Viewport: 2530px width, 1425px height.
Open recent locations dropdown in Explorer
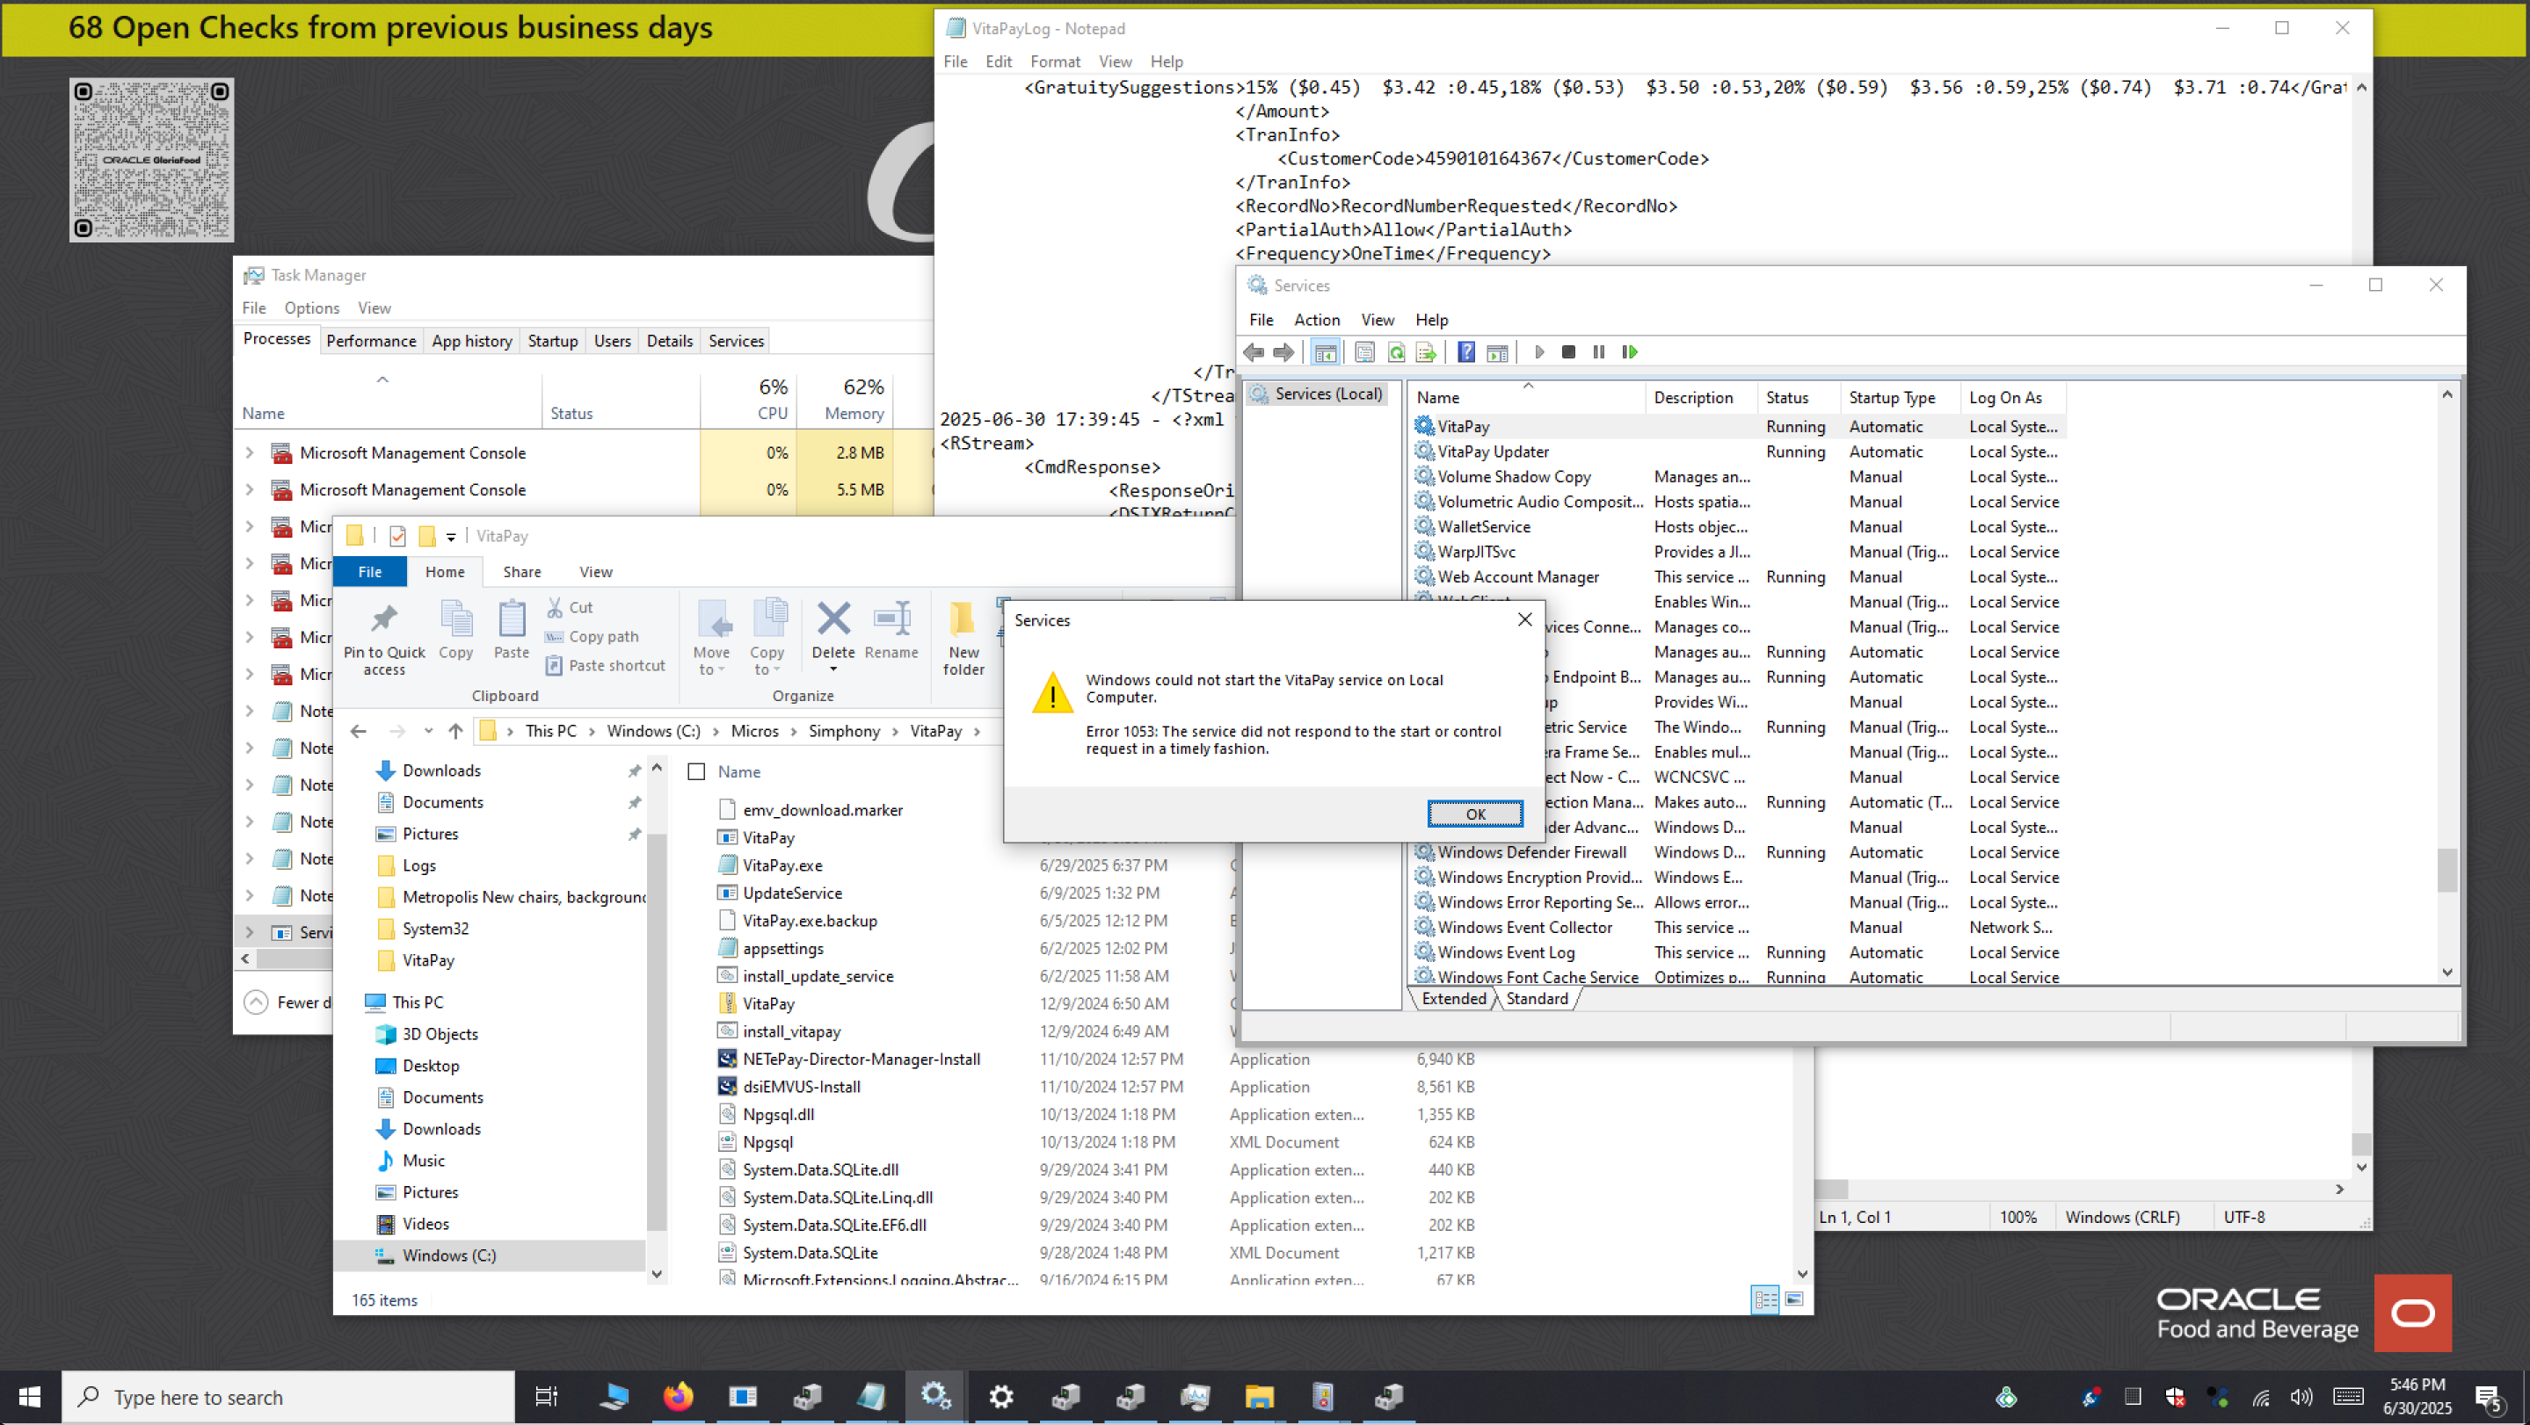[428, 731]
